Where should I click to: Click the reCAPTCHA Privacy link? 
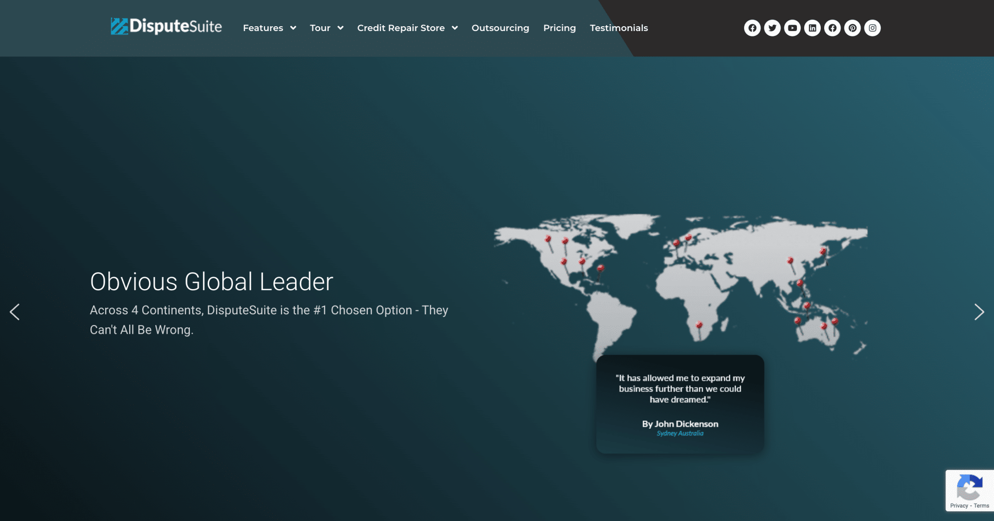click(959, 505)
